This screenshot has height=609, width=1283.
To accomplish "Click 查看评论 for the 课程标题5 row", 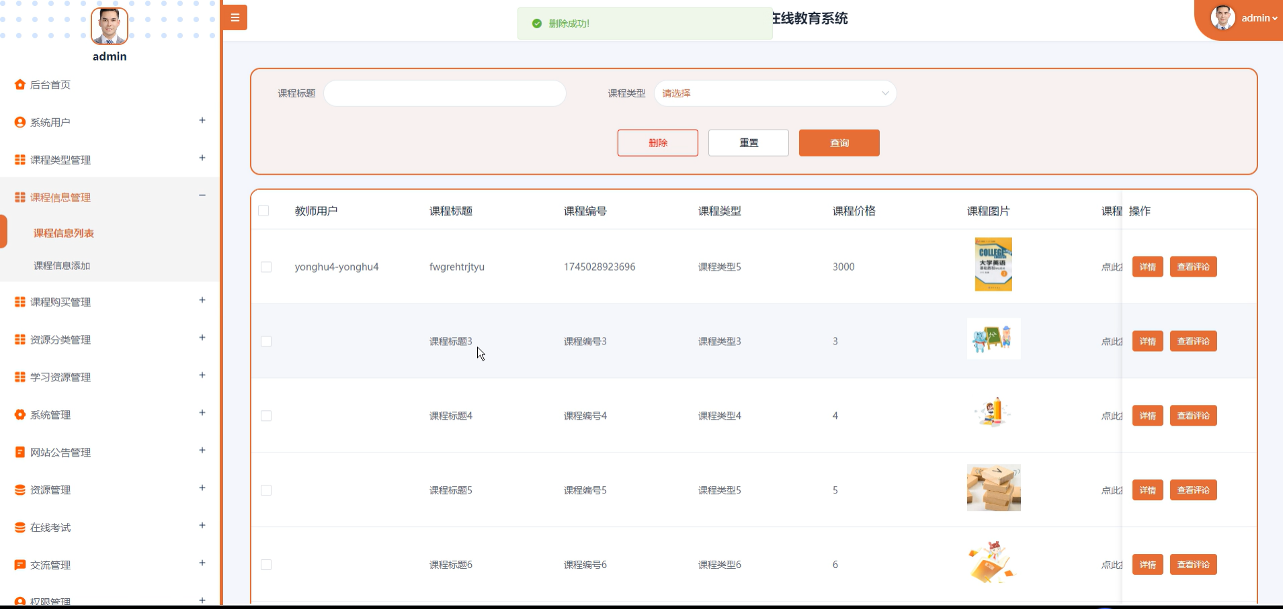I will (x=1194, y=490).
